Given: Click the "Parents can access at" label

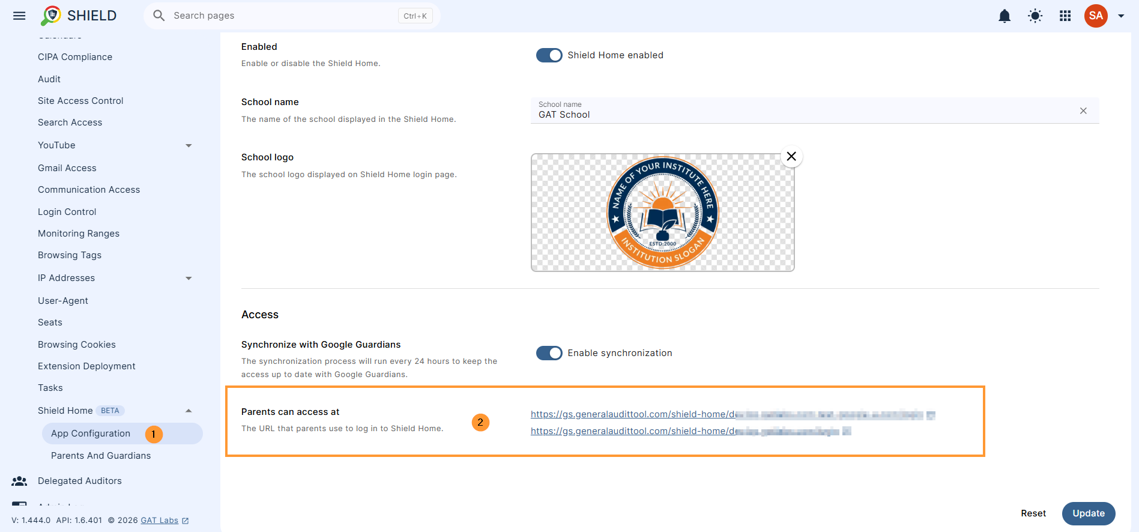Looking at the screenshot, I should [x=291, y=412].
